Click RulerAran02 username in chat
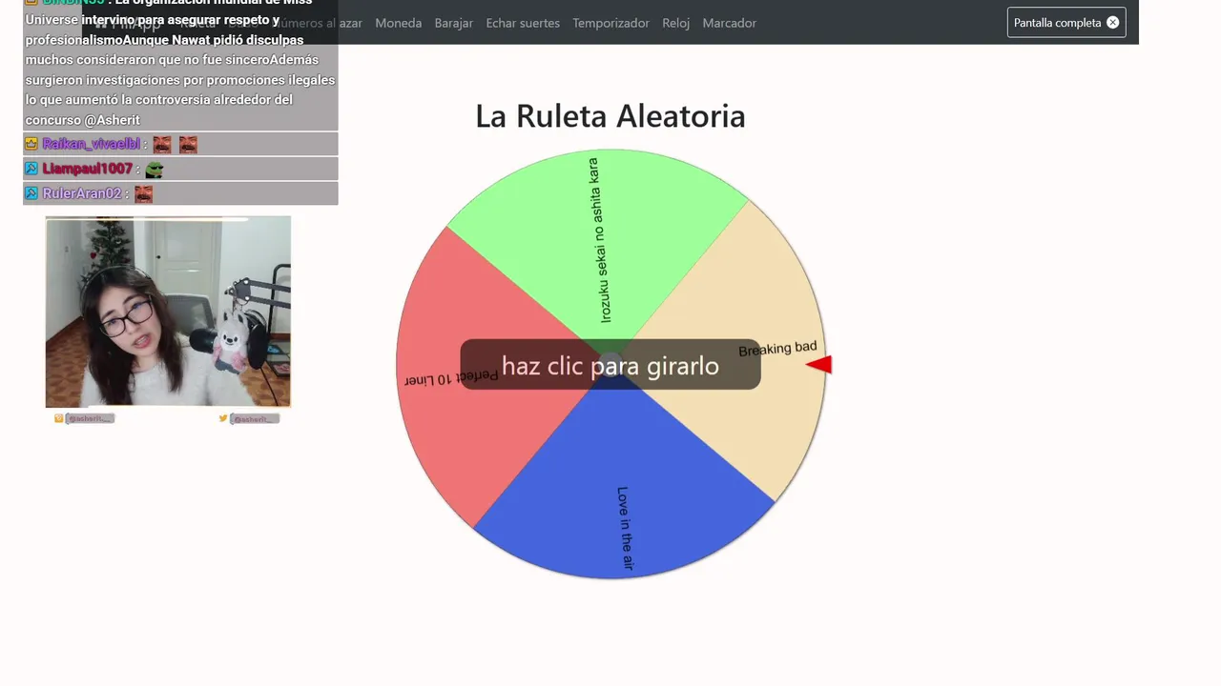 coord(82,193)
